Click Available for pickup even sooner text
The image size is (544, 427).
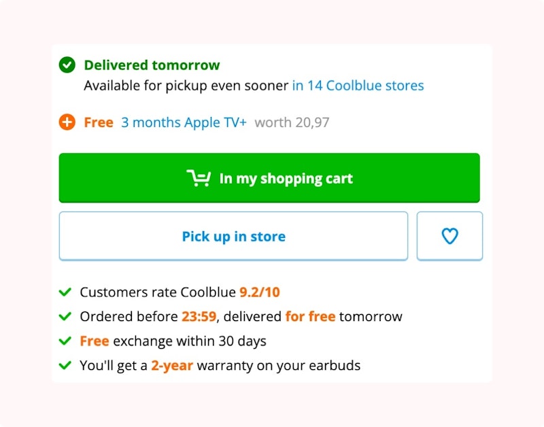click(186, 86)
